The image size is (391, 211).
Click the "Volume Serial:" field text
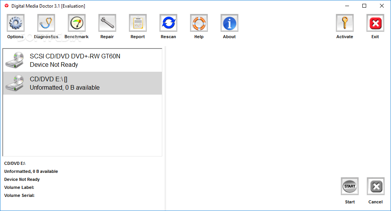[19, 195]
